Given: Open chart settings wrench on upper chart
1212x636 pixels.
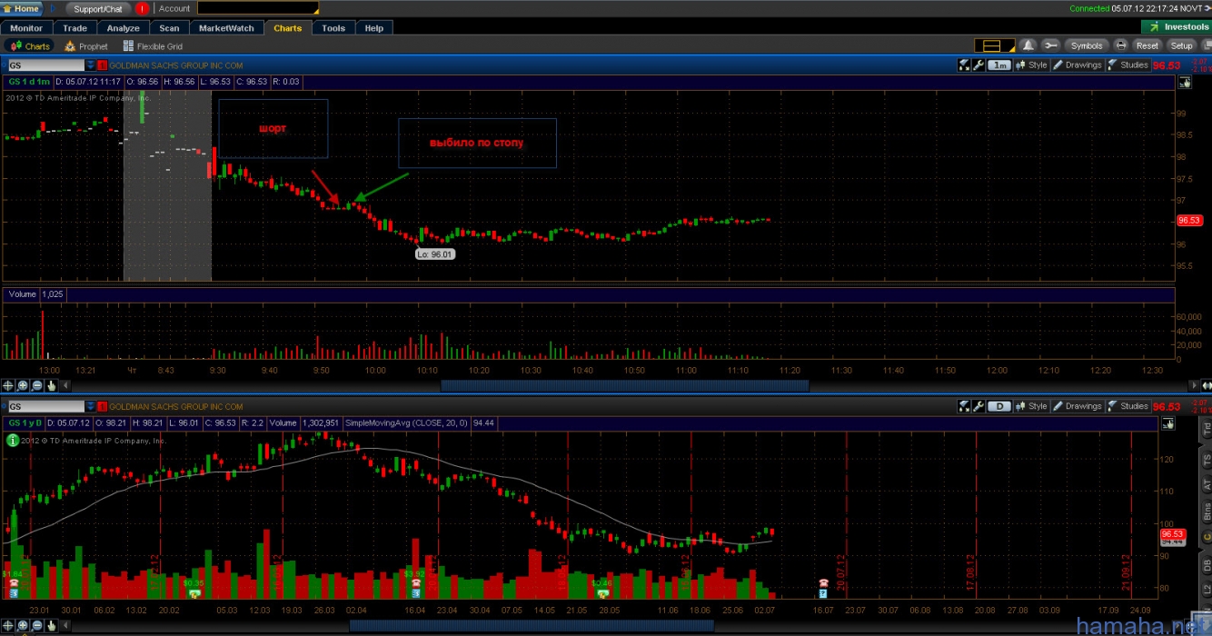Looking at the screenshot, I should pos(979,65).
